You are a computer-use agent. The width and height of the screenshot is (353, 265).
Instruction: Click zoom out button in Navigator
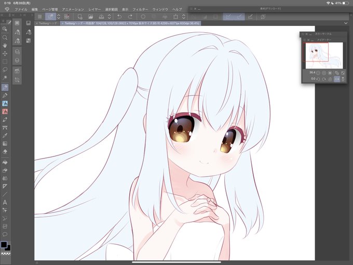pos(318,73)
